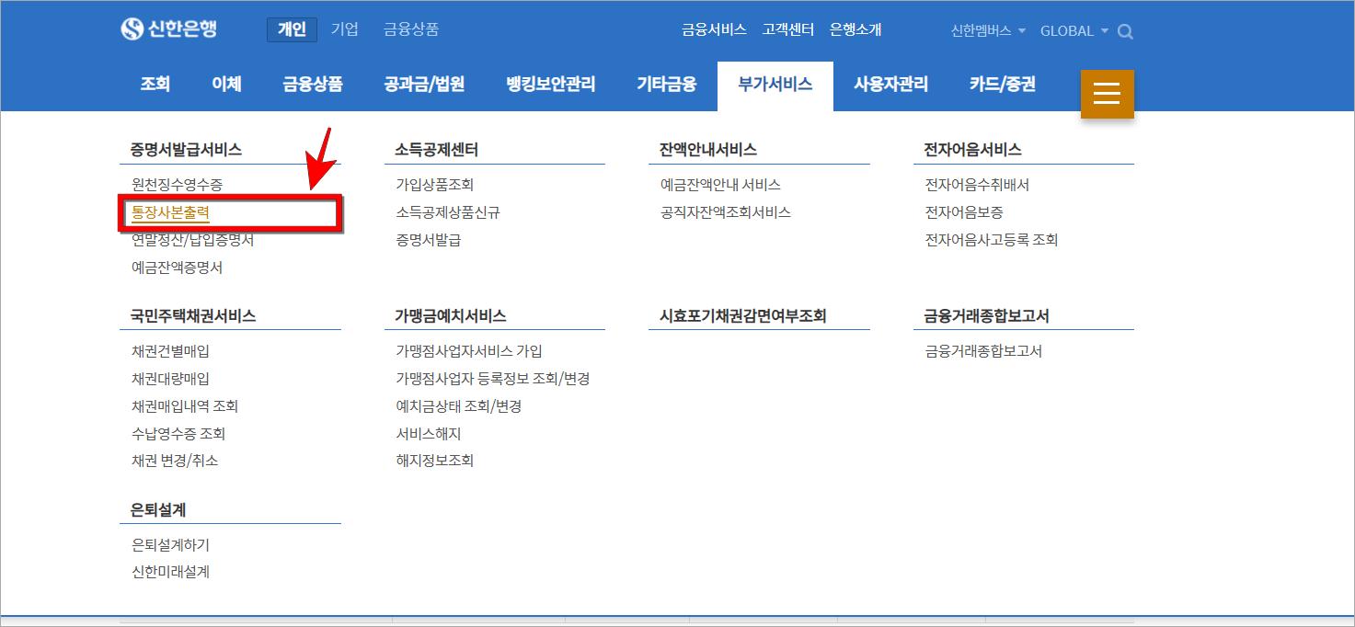
Task: Open 예금잔액증명서 page
Action: tap(177, 267)
